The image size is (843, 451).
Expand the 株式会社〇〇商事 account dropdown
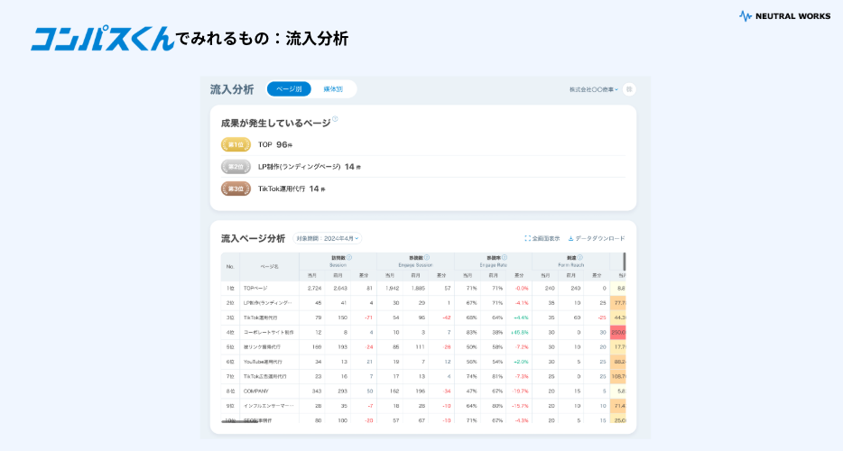[593, 89]
